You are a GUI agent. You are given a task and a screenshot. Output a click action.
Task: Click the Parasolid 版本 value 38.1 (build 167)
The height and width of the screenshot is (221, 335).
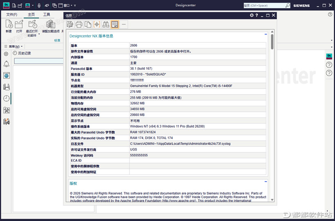pyautogui.click(x=141, y=69)
